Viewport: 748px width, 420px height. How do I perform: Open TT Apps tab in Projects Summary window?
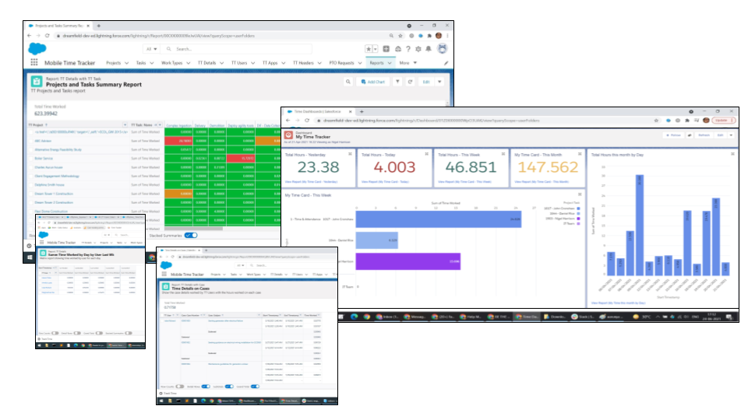[270, 63]
